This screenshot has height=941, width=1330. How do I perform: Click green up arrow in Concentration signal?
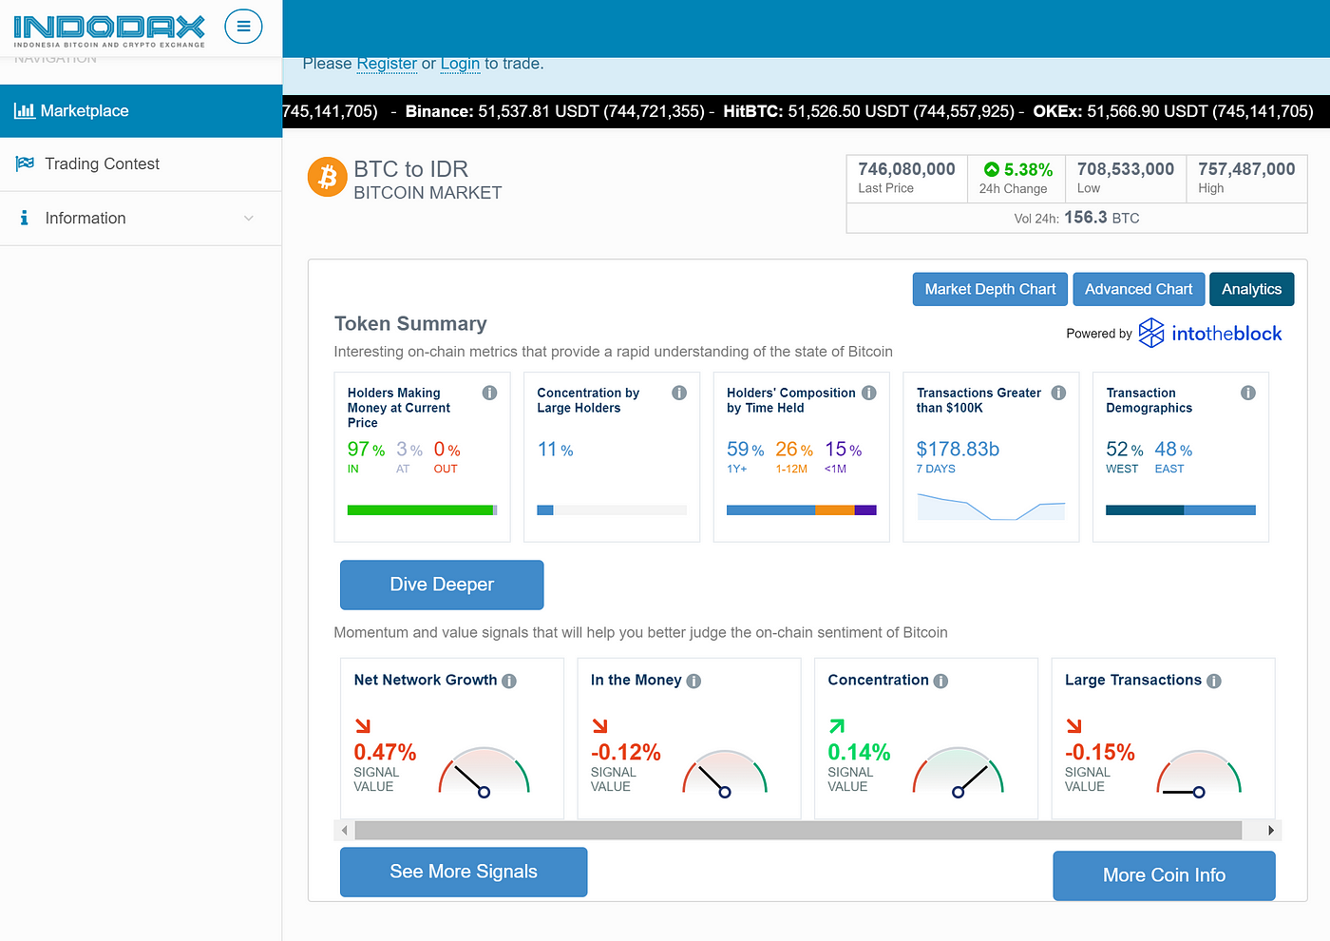(837, 726)
